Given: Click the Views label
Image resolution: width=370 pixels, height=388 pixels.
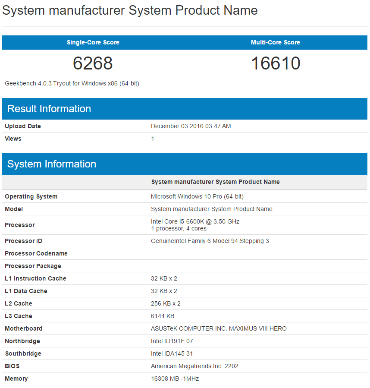Looking at the screenshot, I should [x=13, y=139].
